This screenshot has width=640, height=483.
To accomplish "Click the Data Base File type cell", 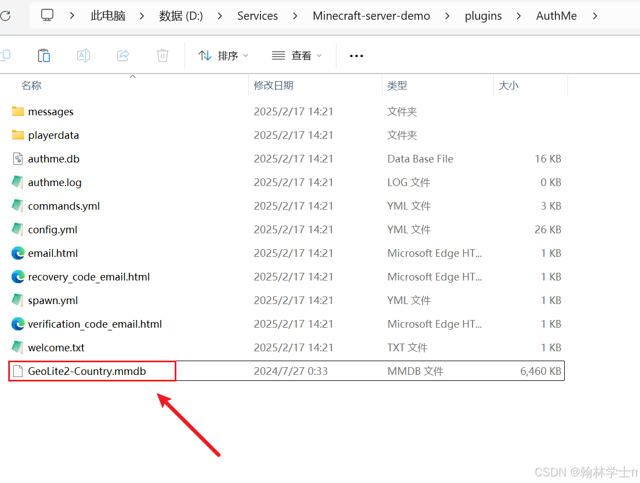I will (x=420, y=159).
